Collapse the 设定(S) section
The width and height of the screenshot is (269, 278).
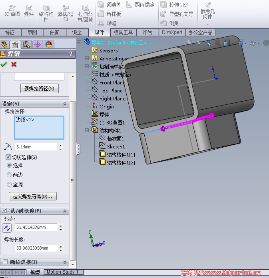click(x=65, y=104)
